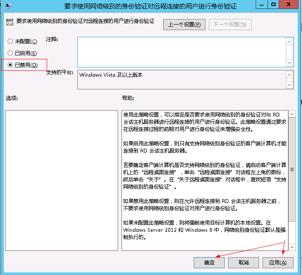Click the 下一个设置(N) button

pyautogui.click(x=230, y=25)
